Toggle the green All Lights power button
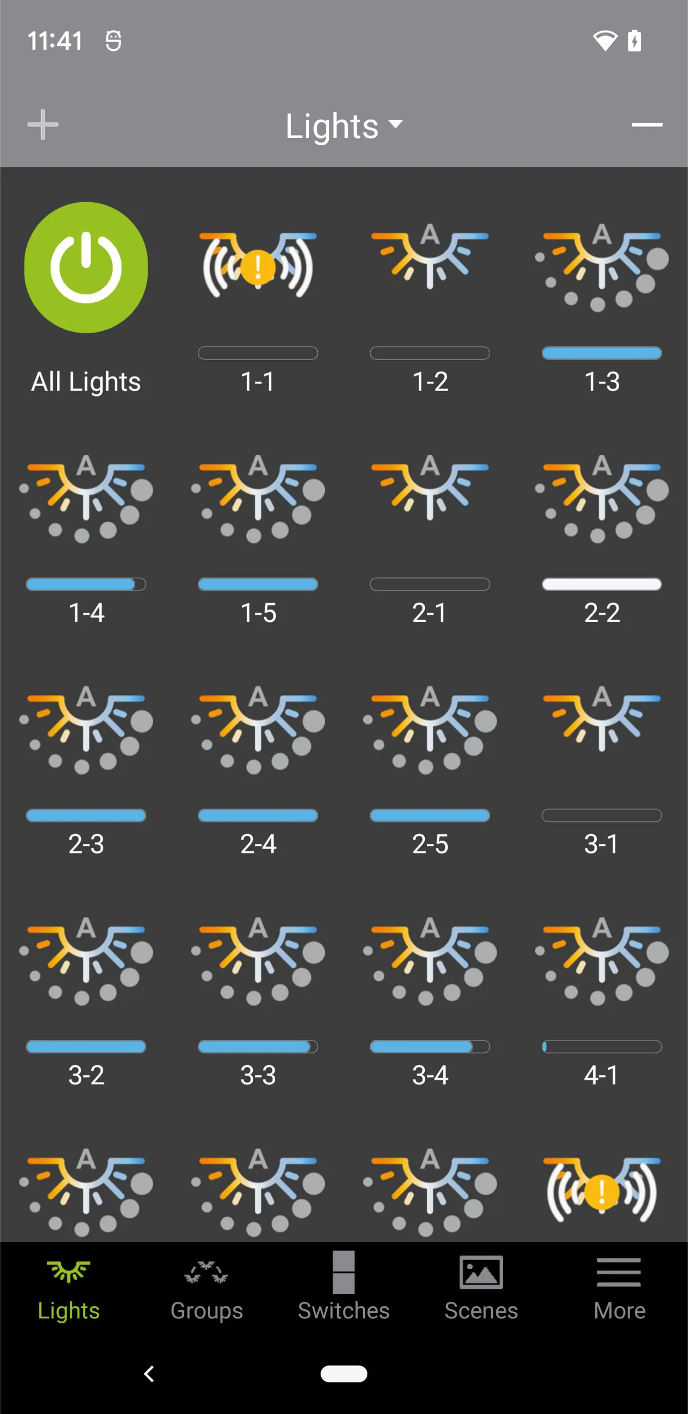 pyautogui.click(x=86, y=267)
